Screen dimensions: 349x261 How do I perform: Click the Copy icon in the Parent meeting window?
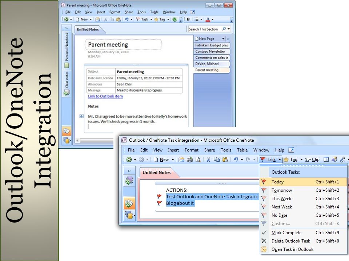coord(112,20)
